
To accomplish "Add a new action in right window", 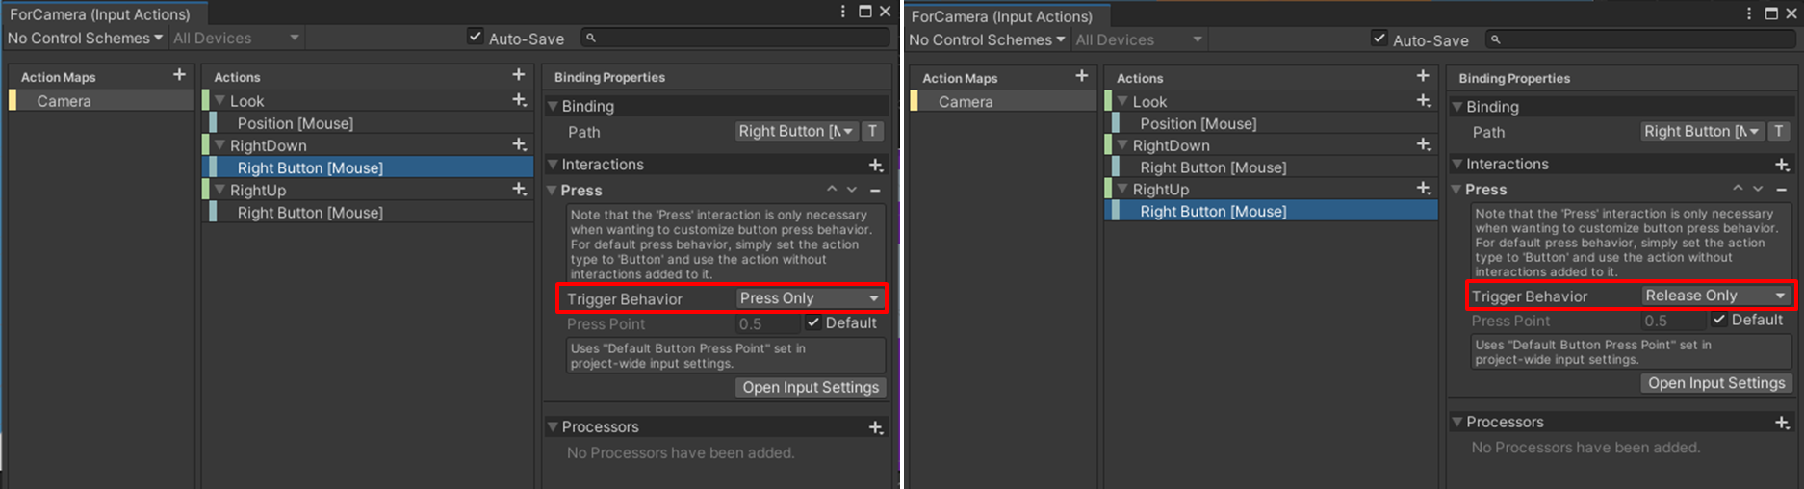I will (1423, 76).
